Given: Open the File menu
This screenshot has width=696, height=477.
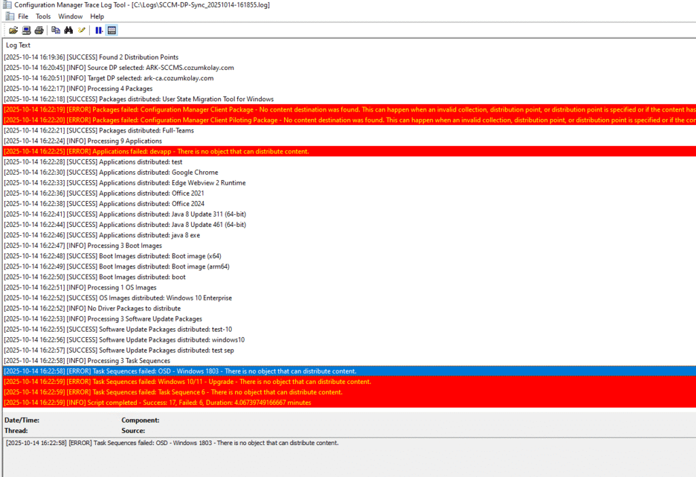Looking at the screenshot, I should tap(23, 16).
